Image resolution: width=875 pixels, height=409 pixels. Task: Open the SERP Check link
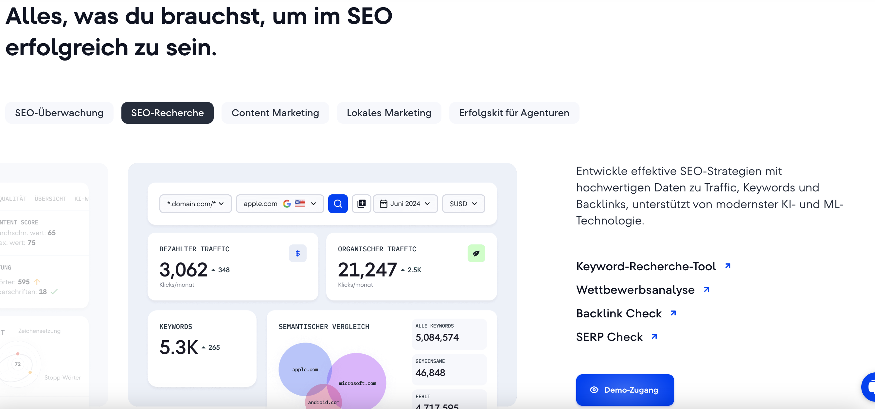point(609,337)
